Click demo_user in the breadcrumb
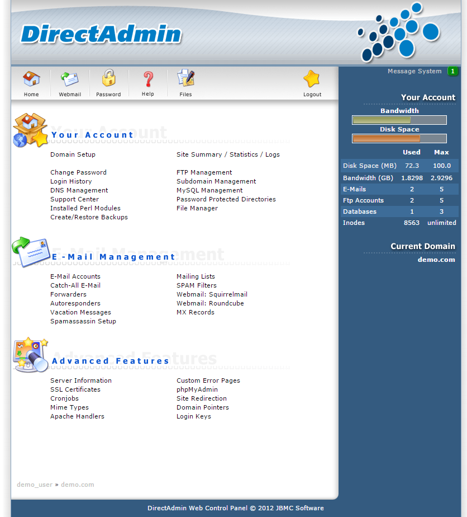The image size is (467, 517). 35,485
